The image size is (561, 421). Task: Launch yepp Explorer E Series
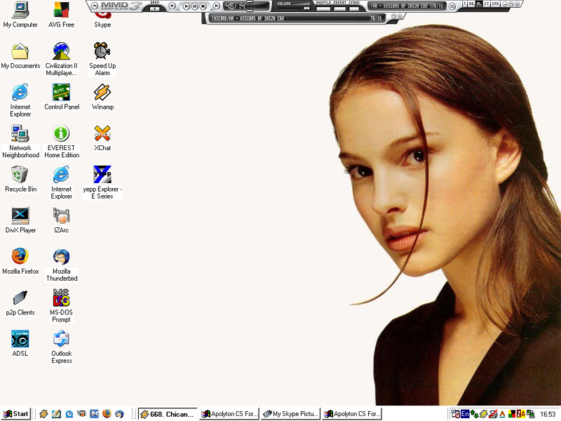(x=102, y=175)
